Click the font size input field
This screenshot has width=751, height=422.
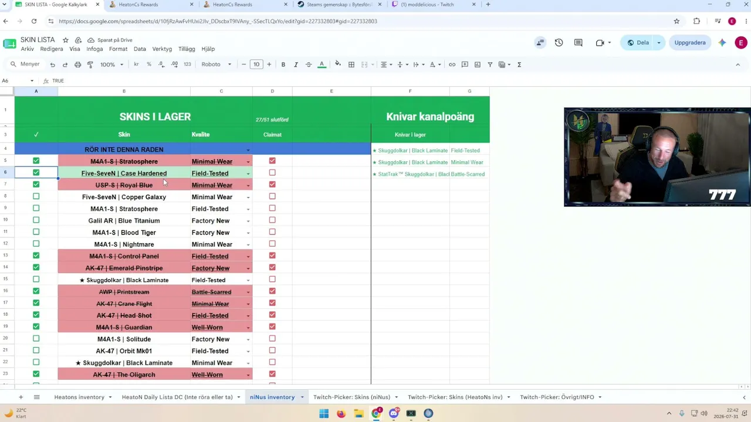tap(256, 64)
